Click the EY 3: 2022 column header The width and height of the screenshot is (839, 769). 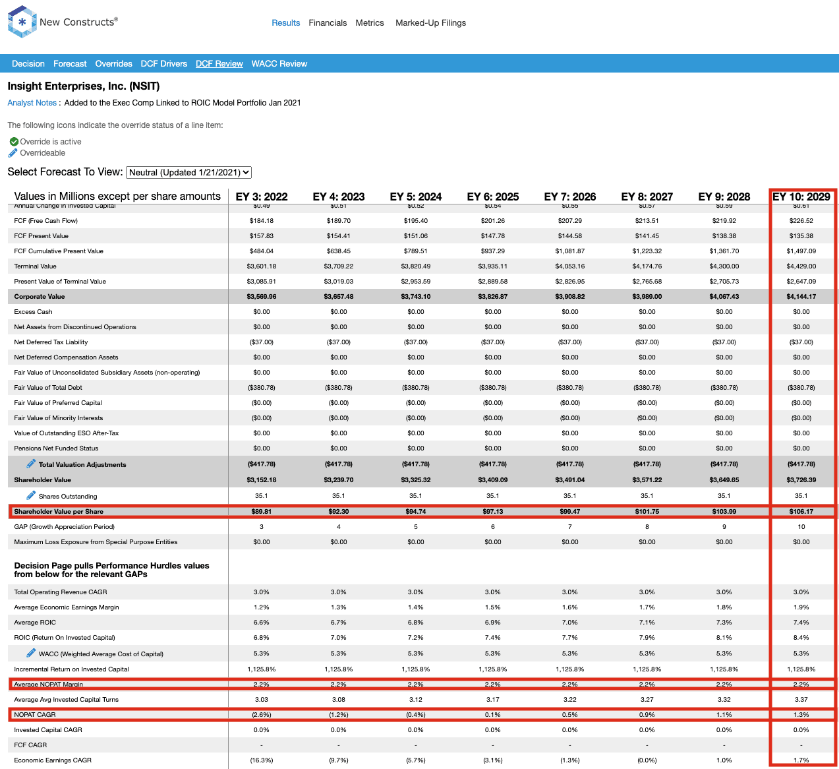pos(262,197)
